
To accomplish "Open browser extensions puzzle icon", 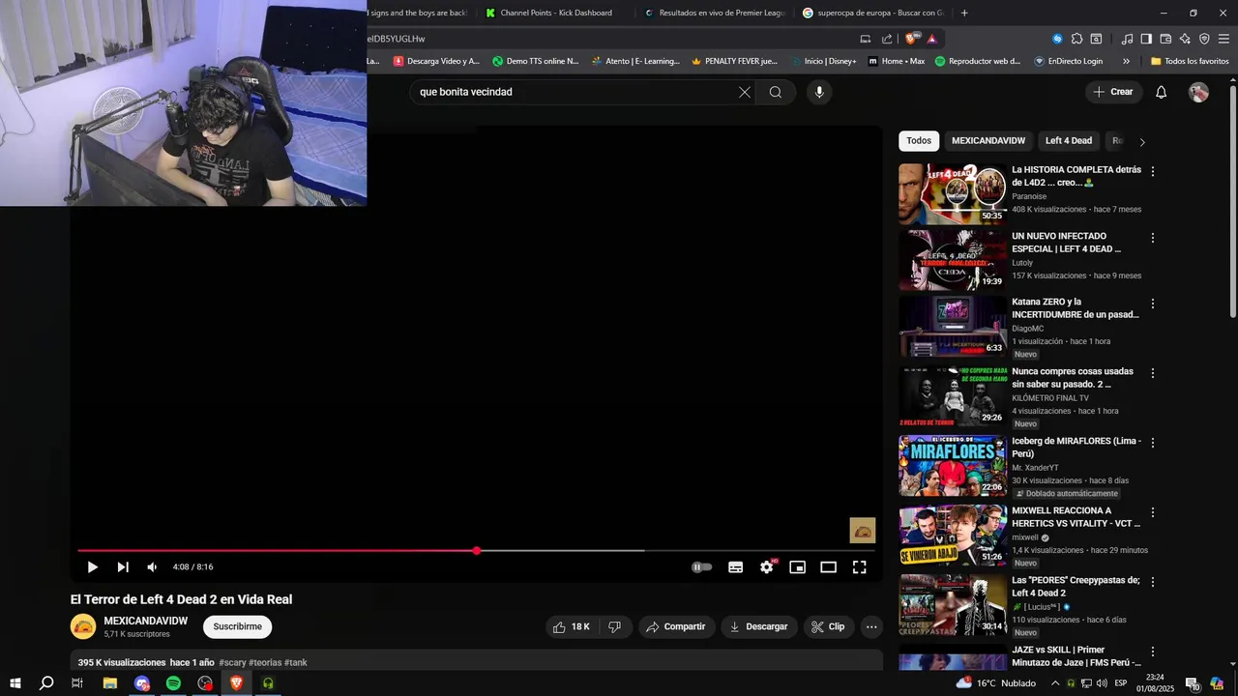I will pos(1076,39).
